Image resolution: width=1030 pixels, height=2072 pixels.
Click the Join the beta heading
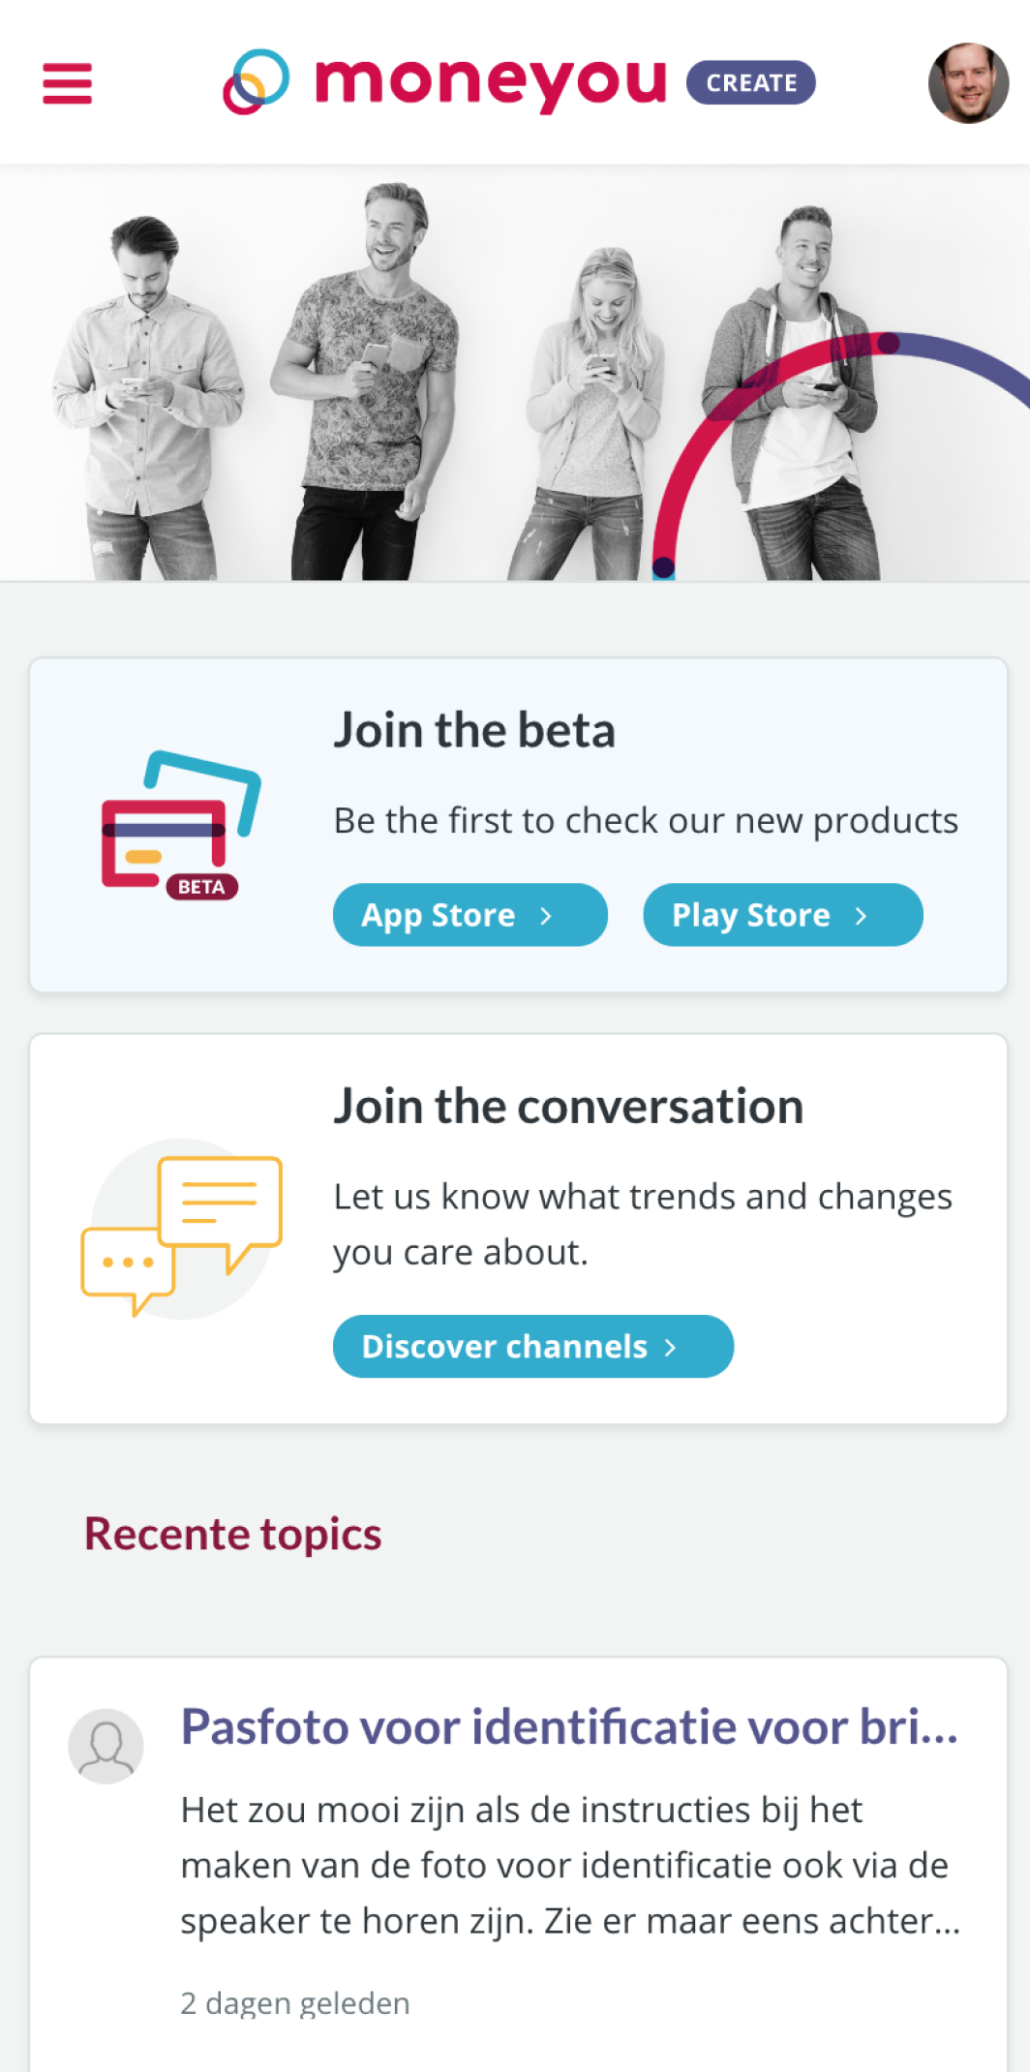tap(474, 730)
